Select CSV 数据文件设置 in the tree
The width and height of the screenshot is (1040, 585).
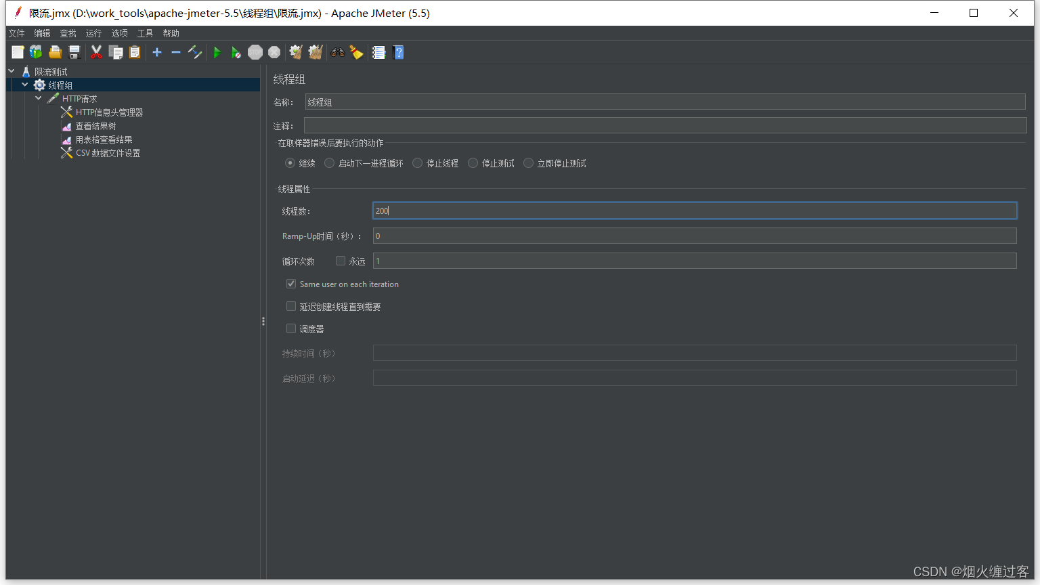108,153
